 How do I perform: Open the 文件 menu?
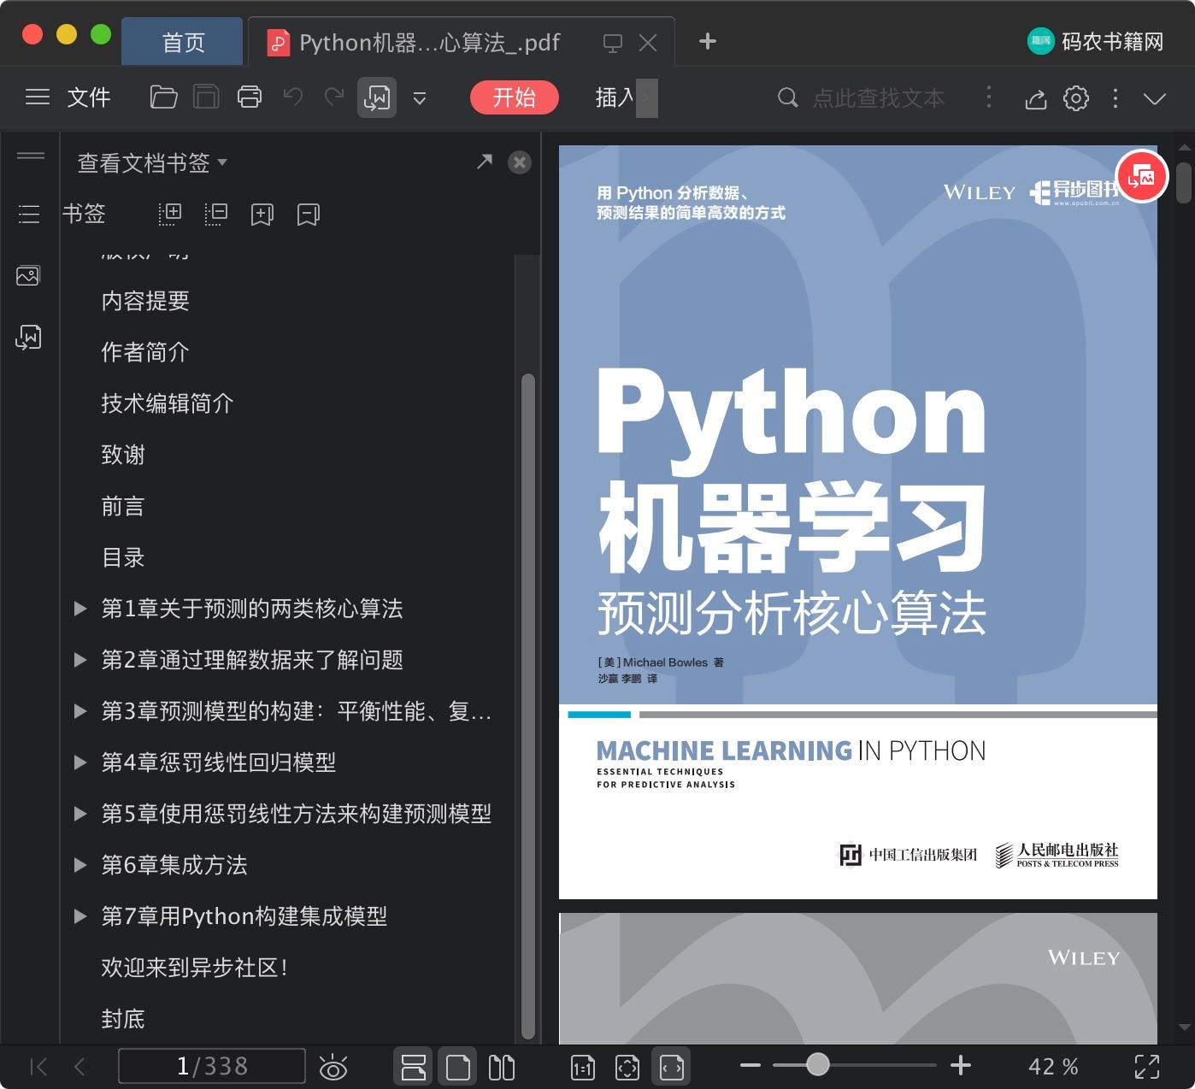point(89,97)
